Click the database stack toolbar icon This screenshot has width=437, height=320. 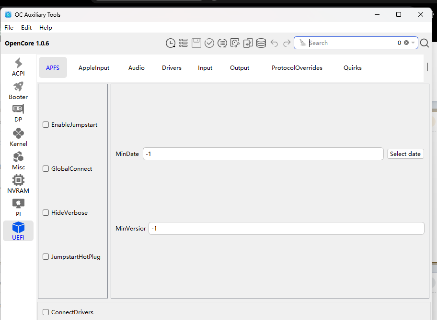pos(261,43)
